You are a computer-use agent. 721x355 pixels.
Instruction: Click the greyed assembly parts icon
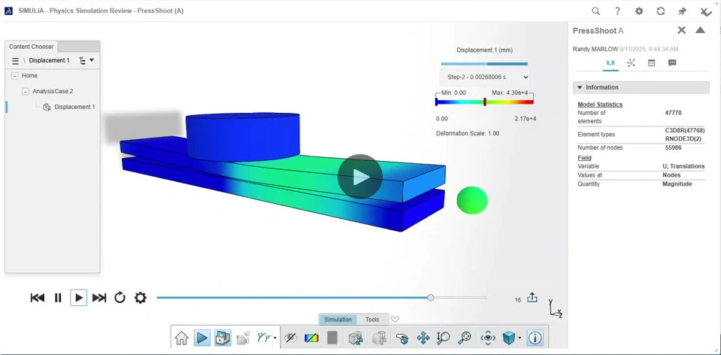379,338
